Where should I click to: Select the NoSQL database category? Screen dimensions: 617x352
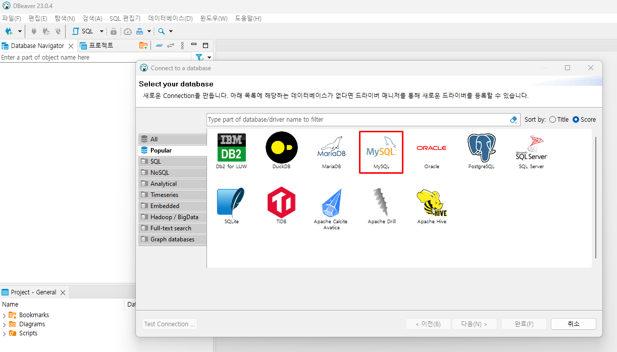point(173,173)
